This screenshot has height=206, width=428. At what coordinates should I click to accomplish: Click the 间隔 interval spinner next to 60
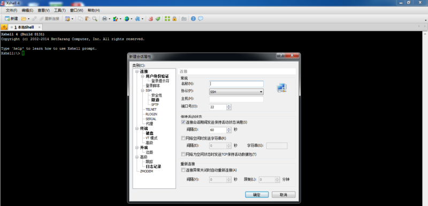click(229, 130)
